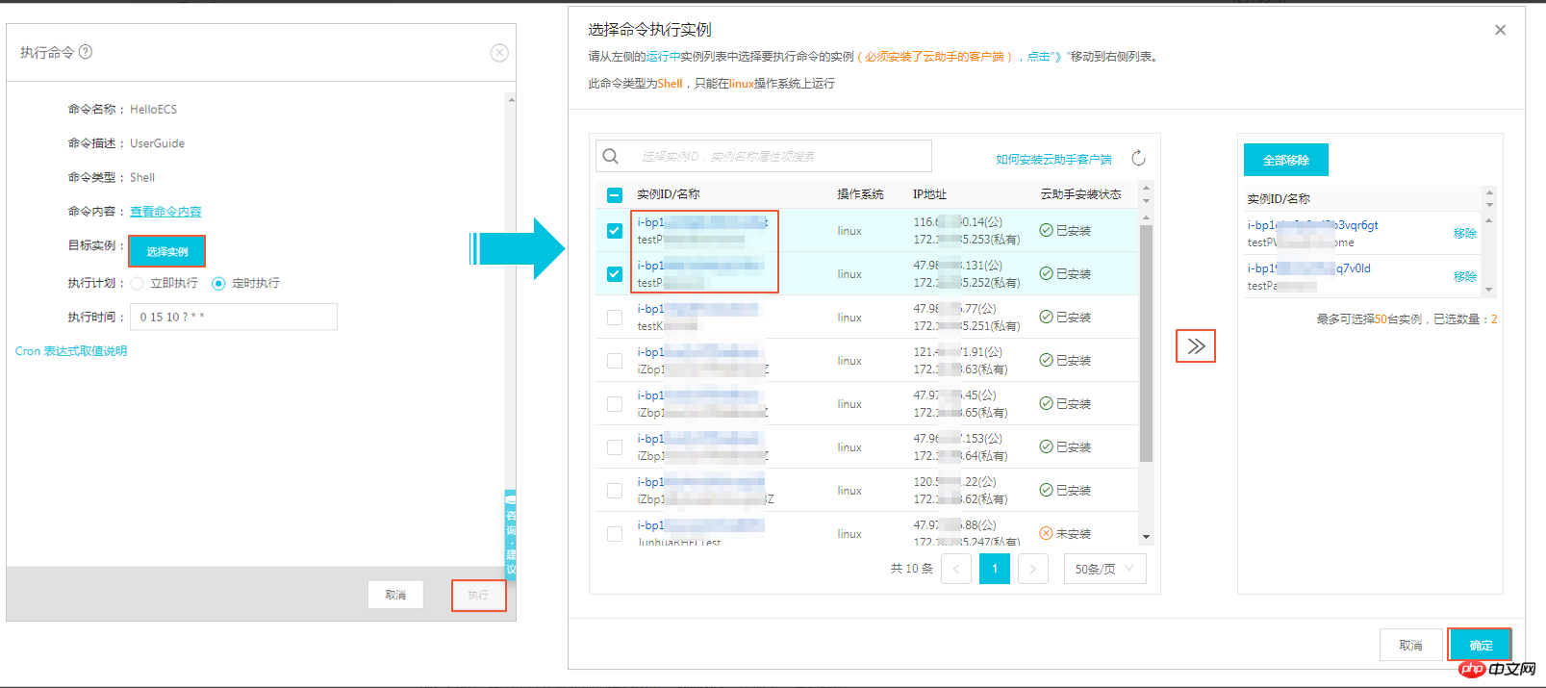1546x688 pixels.
Task: Click 116.6x.x0.14(公) IP text
Action: tap(957, 222)
